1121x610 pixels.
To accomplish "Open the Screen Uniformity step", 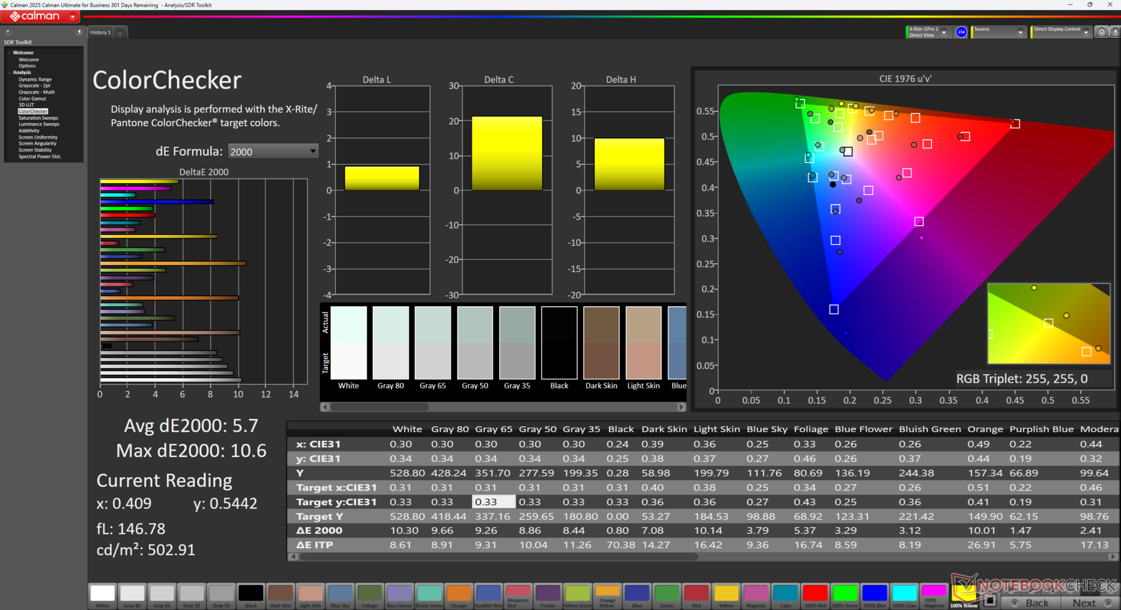I will coord(38,137).
